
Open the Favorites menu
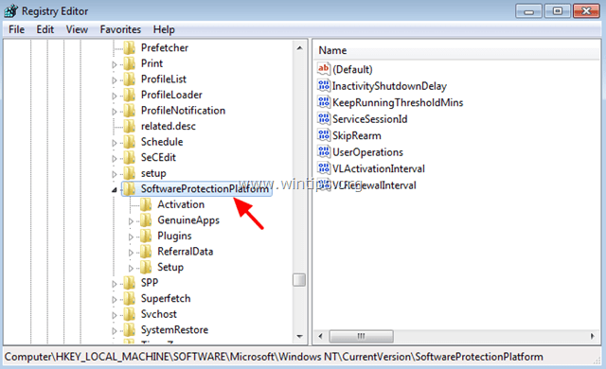(120, 29)
